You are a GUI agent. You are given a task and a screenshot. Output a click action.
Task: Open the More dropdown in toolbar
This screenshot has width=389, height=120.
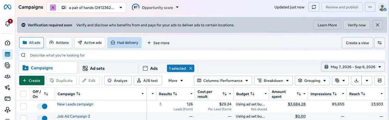tap(176, 81)
